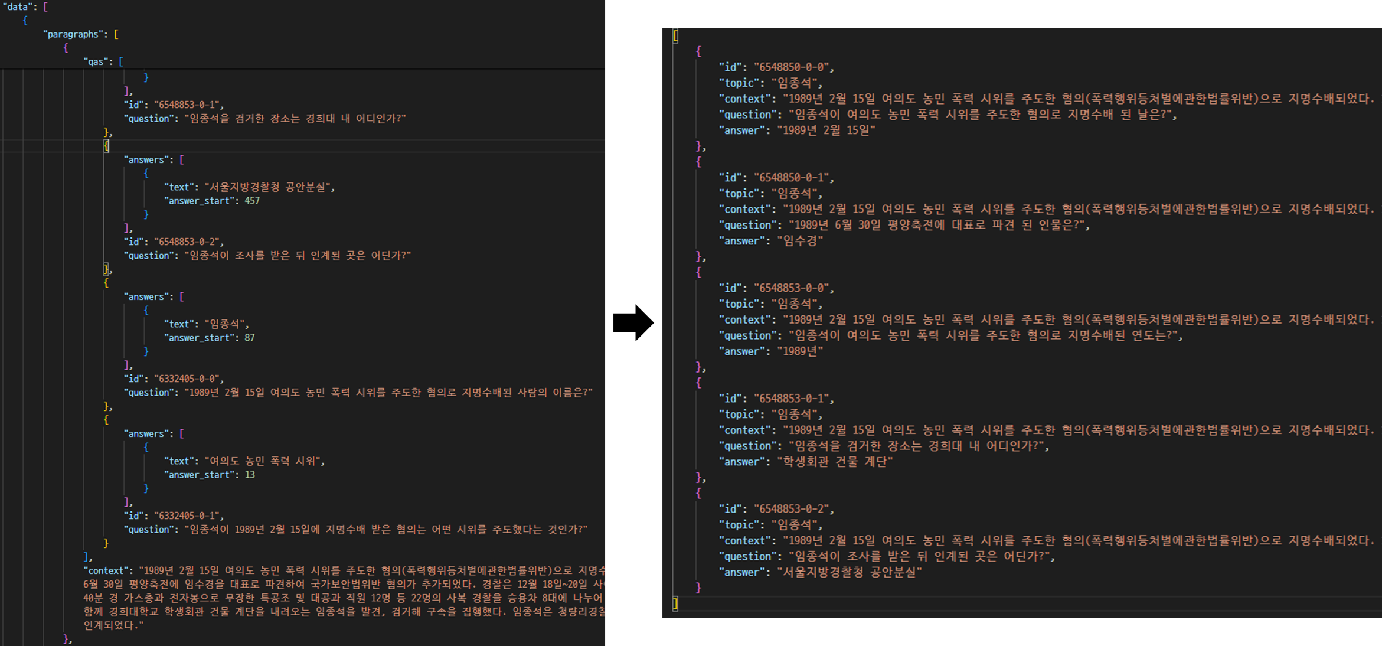Click the id string "6548850-0-1"

[x=792, y=178]
